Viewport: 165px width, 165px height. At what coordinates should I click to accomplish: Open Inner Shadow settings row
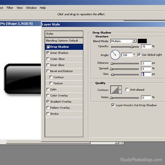(64, 53)
